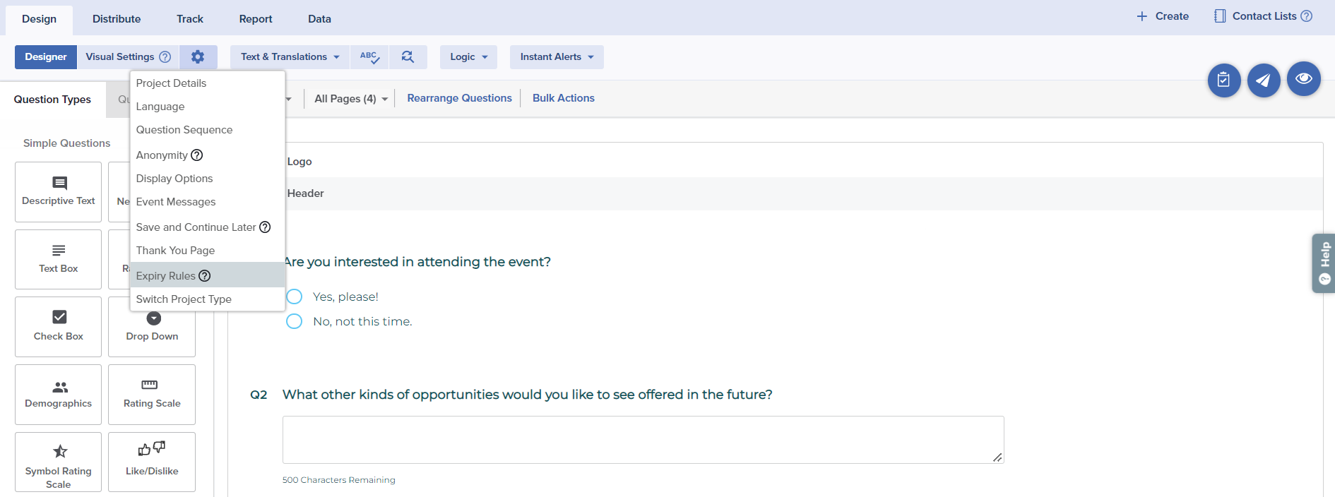The height and width of the screenshot is (497, 1335).
Task: Click the Rearrange Questions link
Action: pos(459,98)
